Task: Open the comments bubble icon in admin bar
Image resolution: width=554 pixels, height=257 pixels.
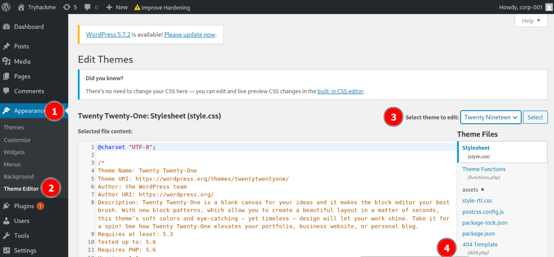Action: [87, 7]
